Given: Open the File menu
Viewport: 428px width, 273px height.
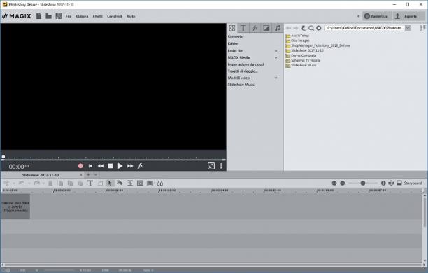Looking at the screenshot, I should pyautogui.click(x=69, y=16).
